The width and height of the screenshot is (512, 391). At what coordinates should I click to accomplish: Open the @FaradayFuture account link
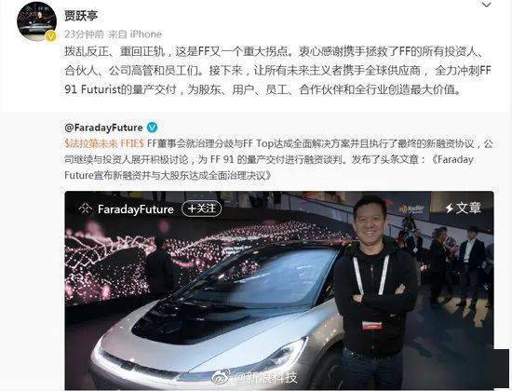[103, 128]
